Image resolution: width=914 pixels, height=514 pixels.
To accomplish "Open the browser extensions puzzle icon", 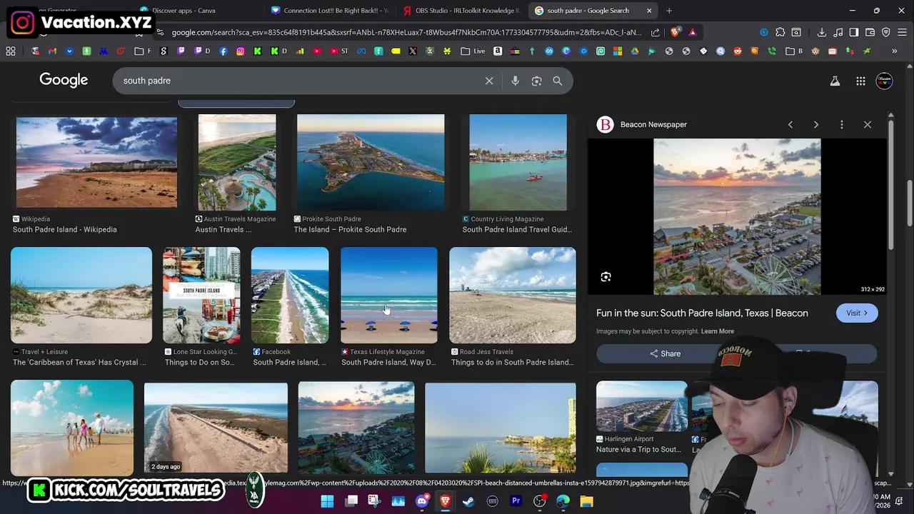I will pyautogui.click(x=780, y=32).
